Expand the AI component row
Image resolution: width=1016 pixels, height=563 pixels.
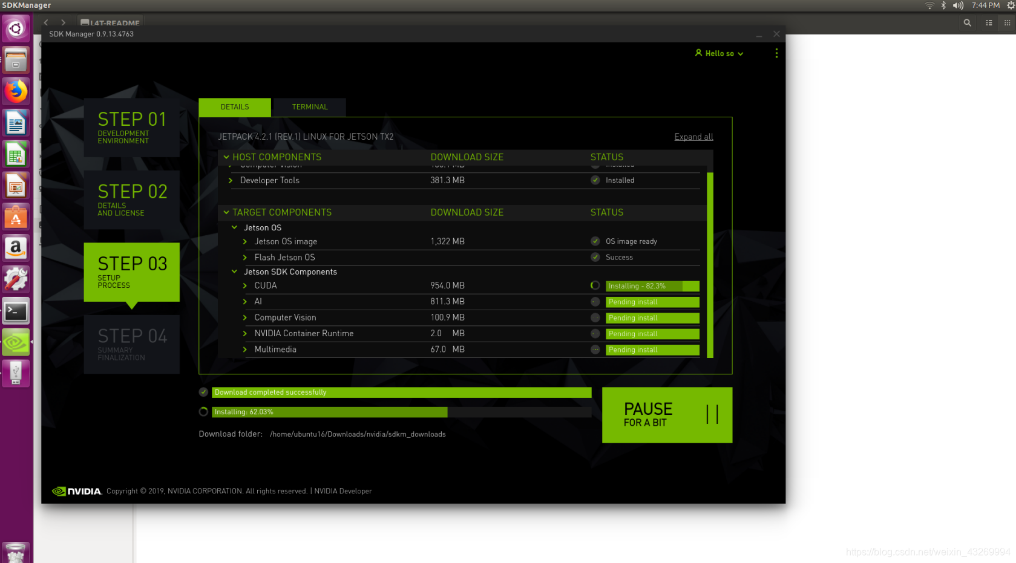(x=245, y=301)
